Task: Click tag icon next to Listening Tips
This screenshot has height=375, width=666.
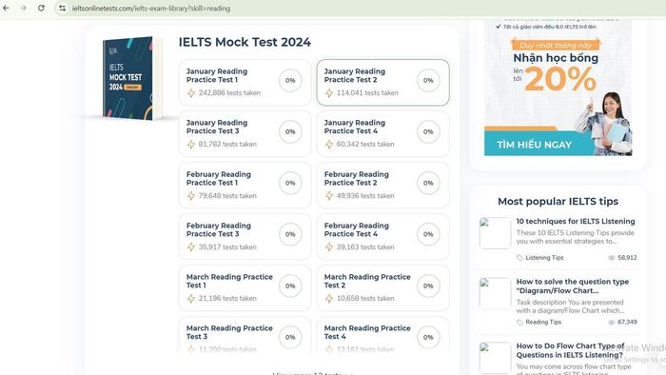Action: pos(519,258)
